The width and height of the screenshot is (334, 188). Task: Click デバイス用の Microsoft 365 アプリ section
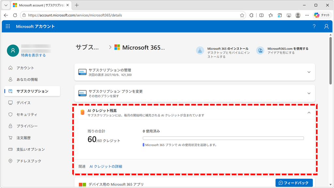116,184
